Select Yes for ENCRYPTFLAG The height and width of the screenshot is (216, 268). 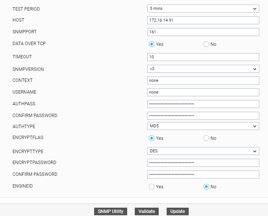point(151,138)
